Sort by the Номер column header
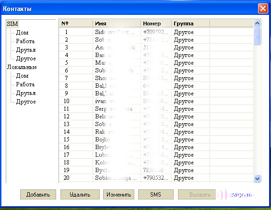 click(156, 23)
